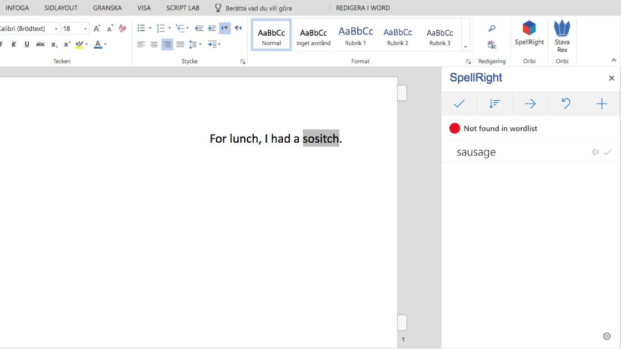The width and height of the screenshot is (621, 349).
Task: Apply the Normal style
Action: [x=271, y=35]
